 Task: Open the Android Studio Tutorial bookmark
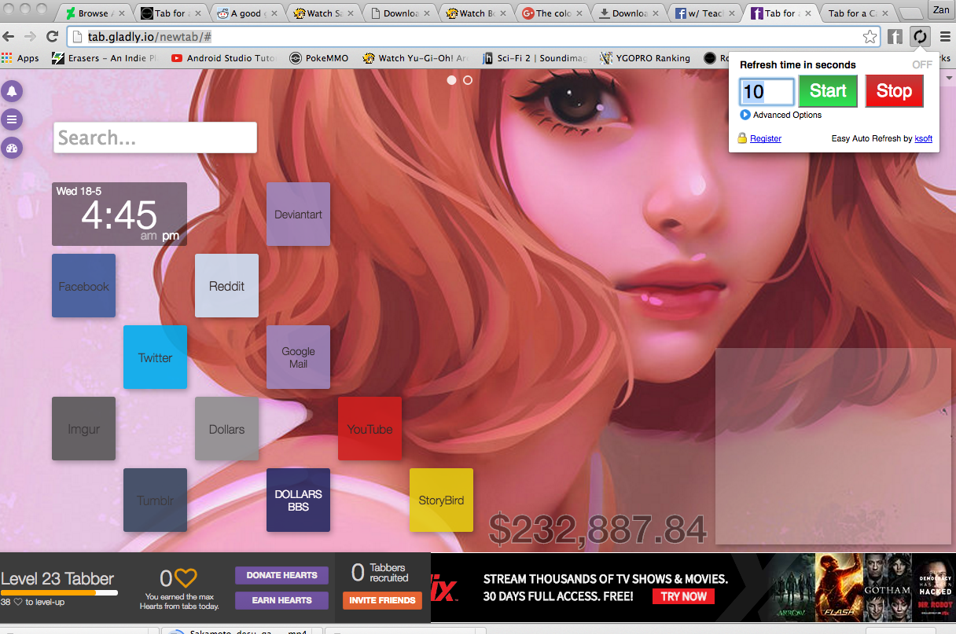(223, 58)
